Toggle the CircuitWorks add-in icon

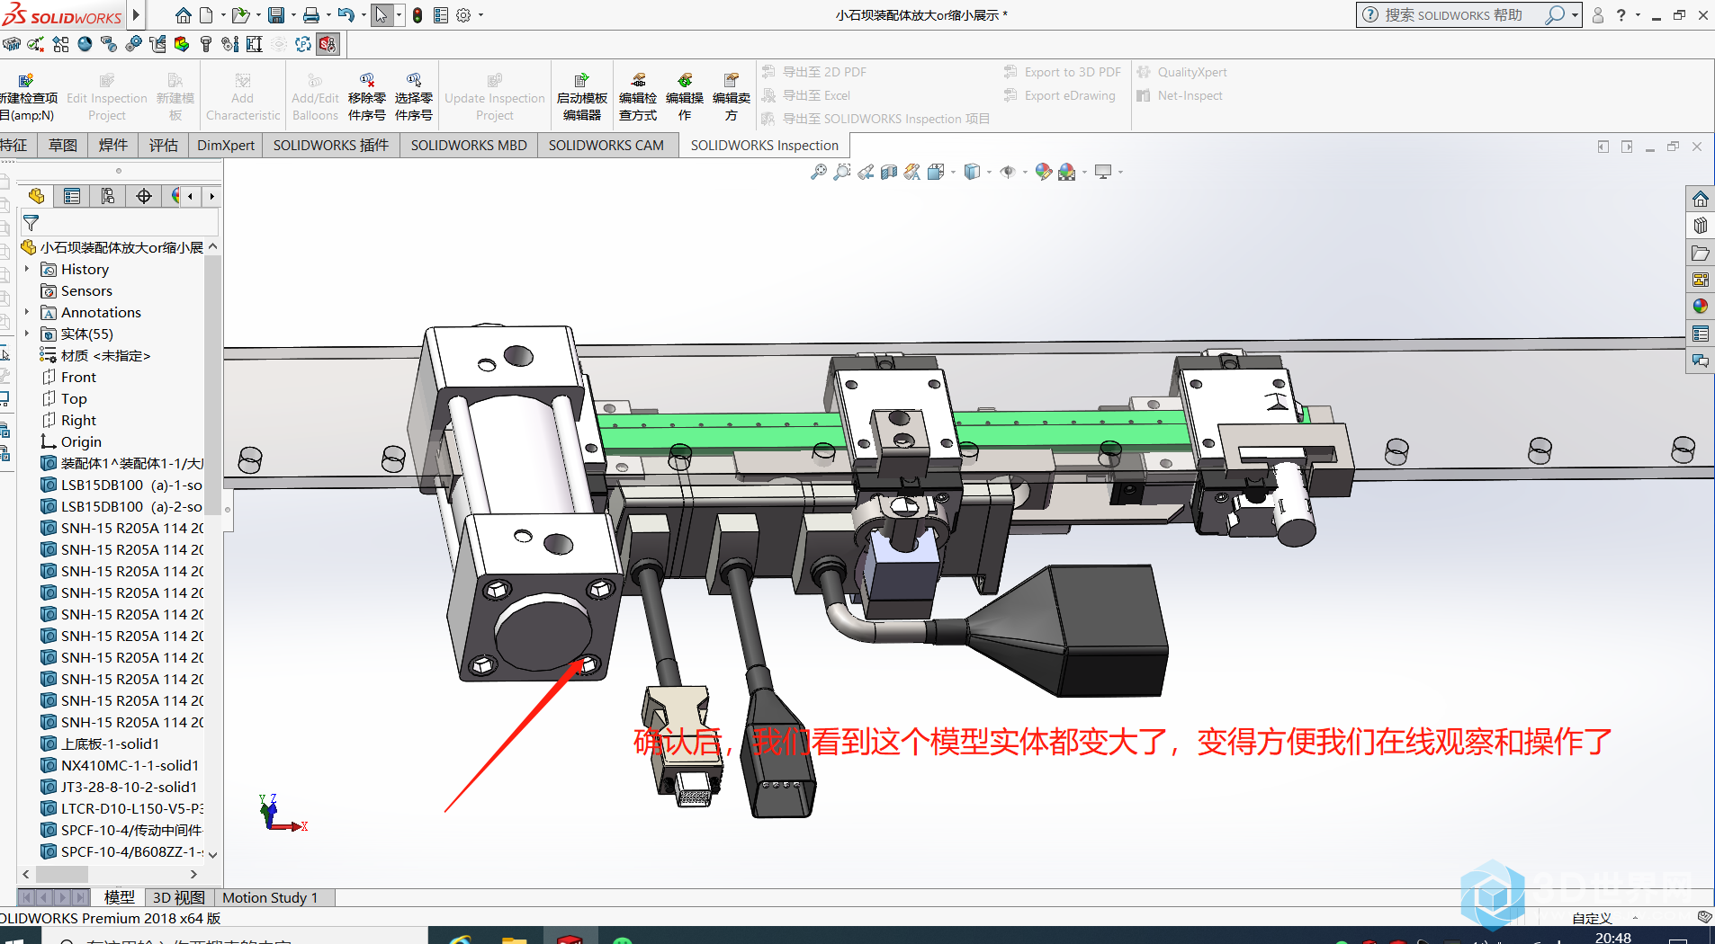(12, 44)
